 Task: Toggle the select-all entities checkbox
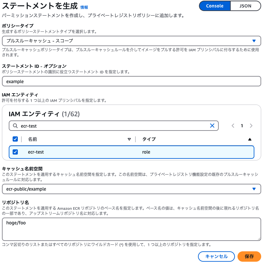(15, 139)
